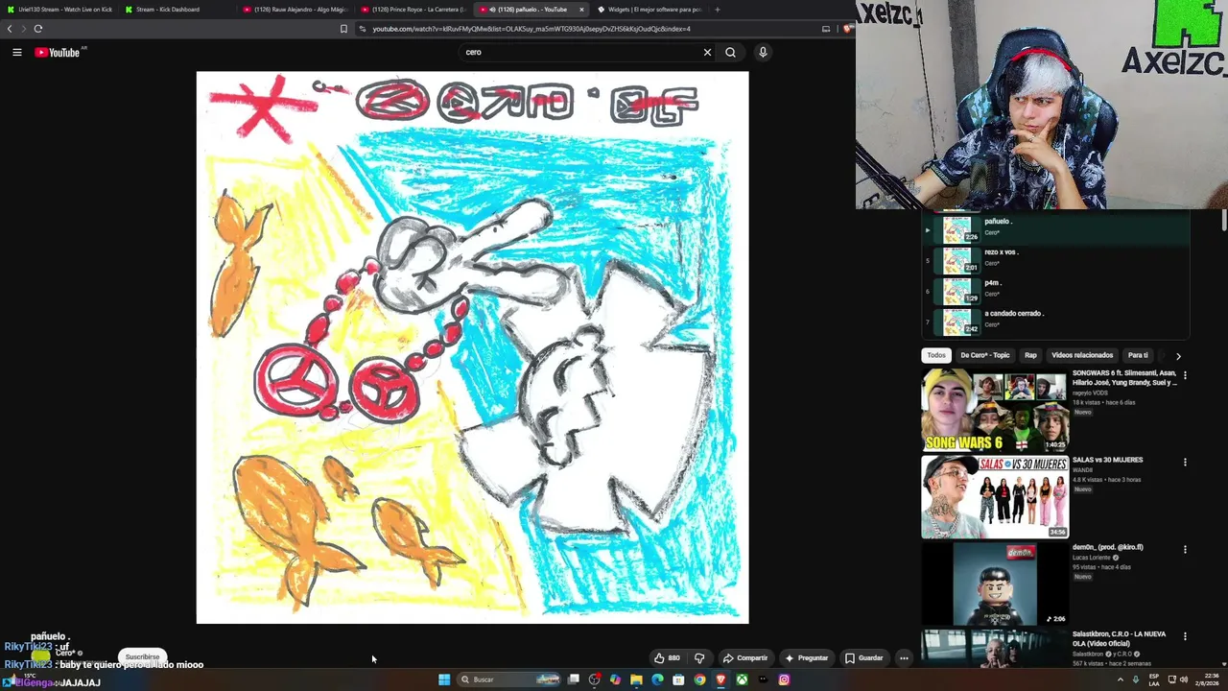The image size is (1228, 691).
Task: Click the 'Lucas Loriente' channel name
Action: pyautogui.click(x=1091, y=558)
